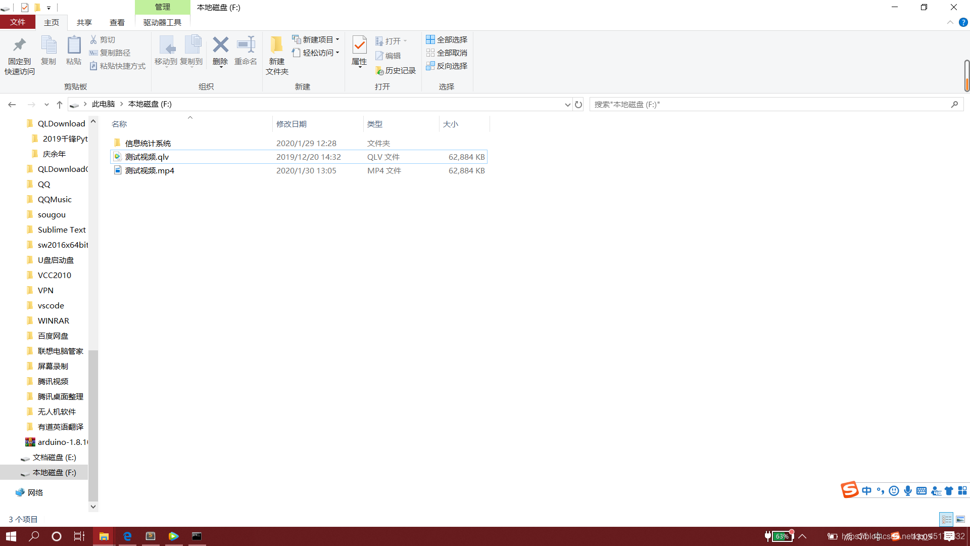Click This PC (此电脑) breadcrumb
970x546 pixels.
[x=104, y=104]
